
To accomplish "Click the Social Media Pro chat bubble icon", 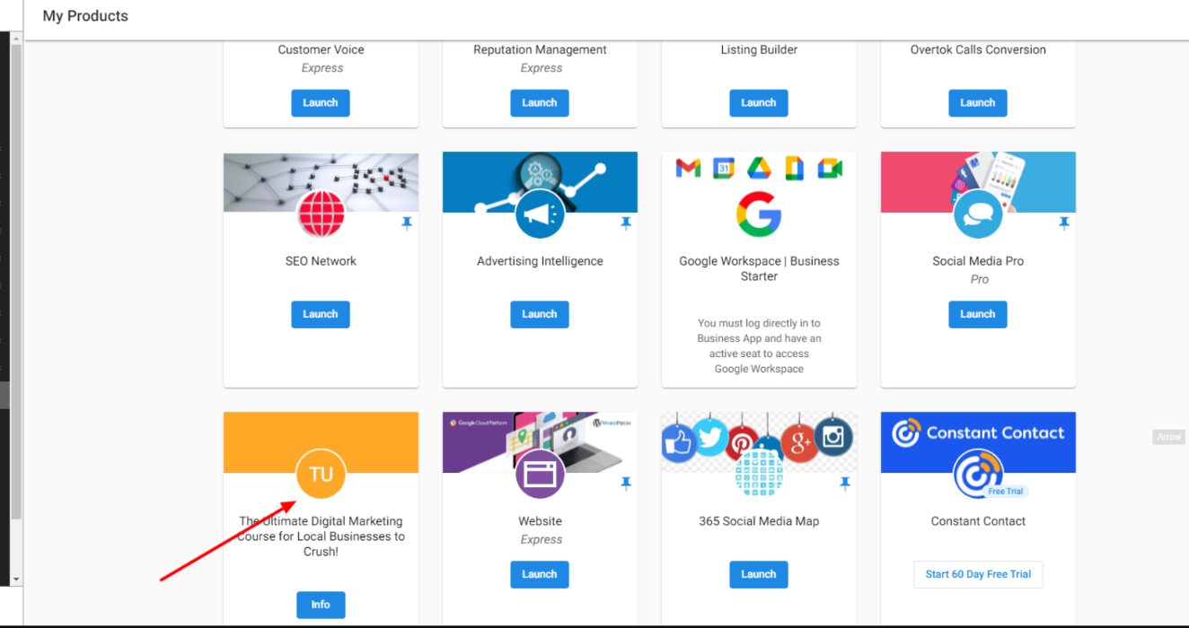I will click(978, 214).
